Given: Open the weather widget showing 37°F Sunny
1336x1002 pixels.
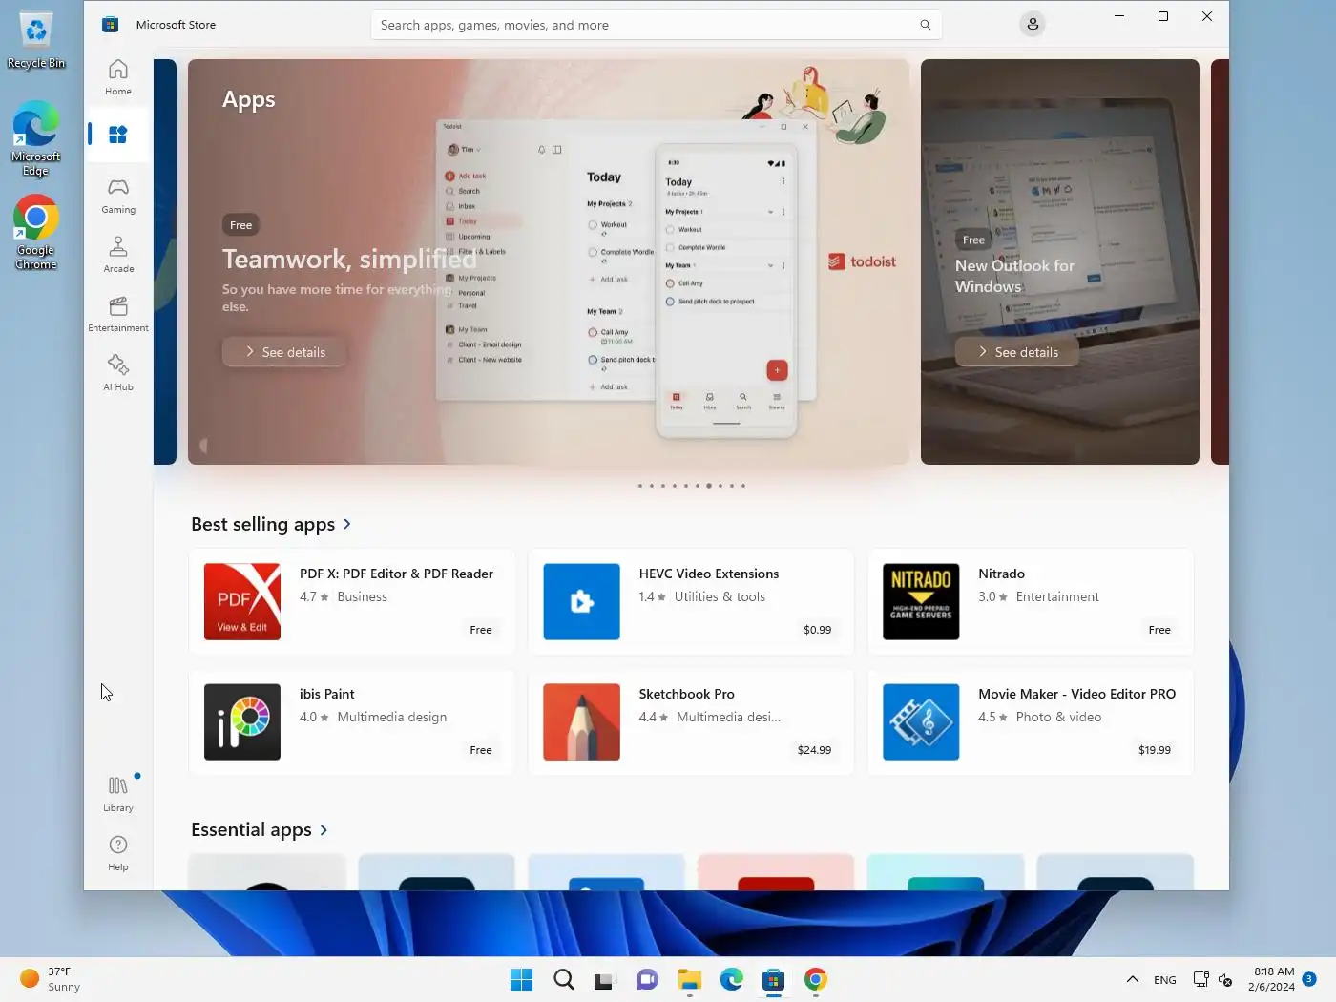Looking at the screenshot, I should (x=52, y=980).
